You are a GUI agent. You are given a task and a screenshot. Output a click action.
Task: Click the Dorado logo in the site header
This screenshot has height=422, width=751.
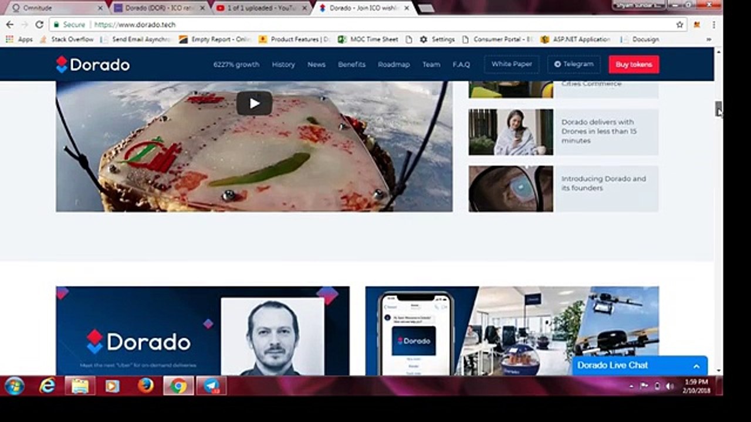click(x=93, y=64)
